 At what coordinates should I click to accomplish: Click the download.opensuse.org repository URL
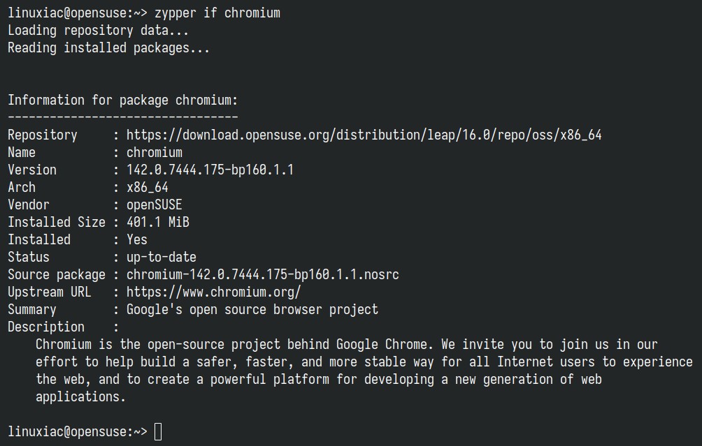(364, 135)
